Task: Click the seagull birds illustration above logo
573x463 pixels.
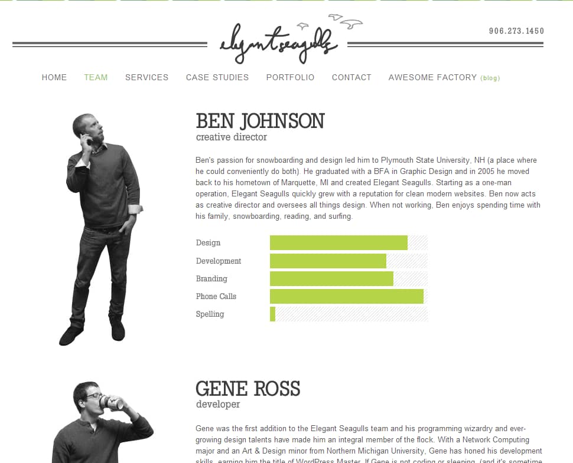Action: pyautogui.click(x=330, y=22)
